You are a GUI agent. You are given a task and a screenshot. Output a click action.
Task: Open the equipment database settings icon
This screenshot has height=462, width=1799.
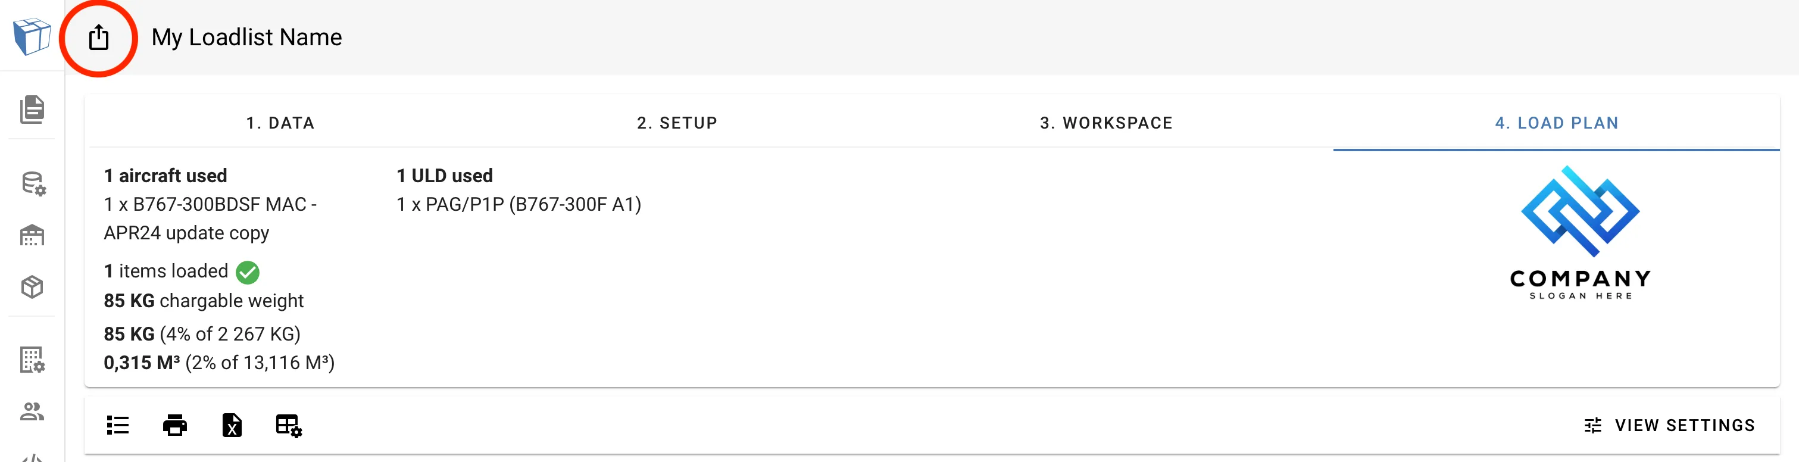coord(31,185)
